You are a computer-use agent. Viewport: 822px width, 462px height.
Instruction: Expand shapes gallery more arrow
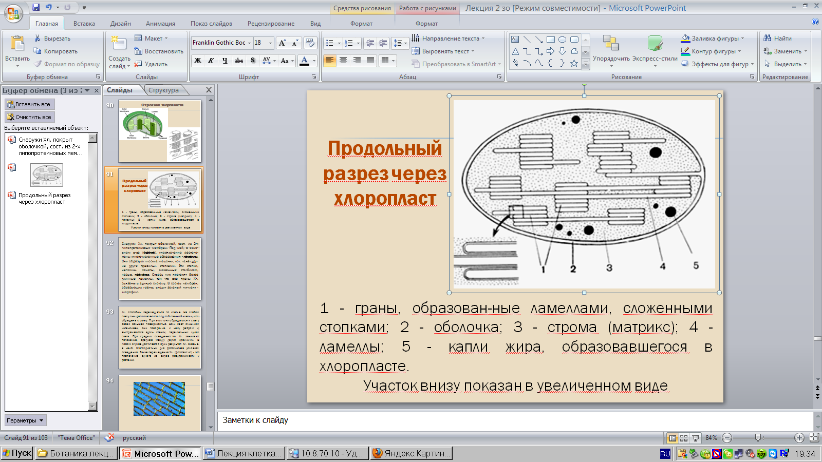pyautogui.click(x=585, y=64)
